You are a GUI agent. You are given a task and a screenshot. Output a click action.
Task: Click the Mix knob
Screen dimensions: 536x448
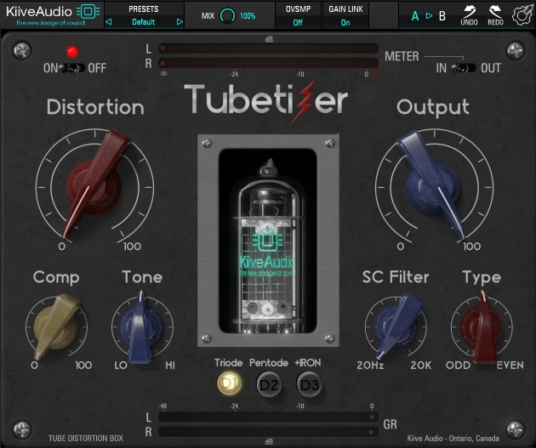click(228, 15)
